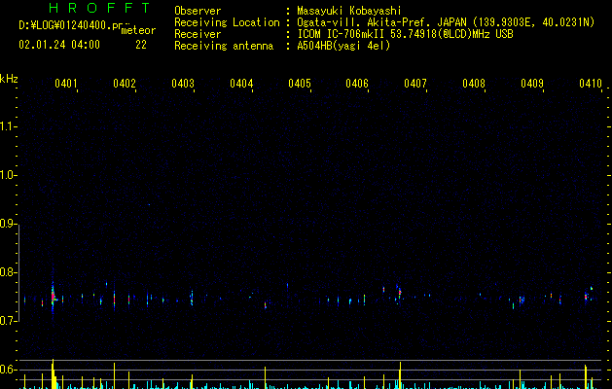Select the 0406 time marker
612x389 pixels.
[357, 84]
